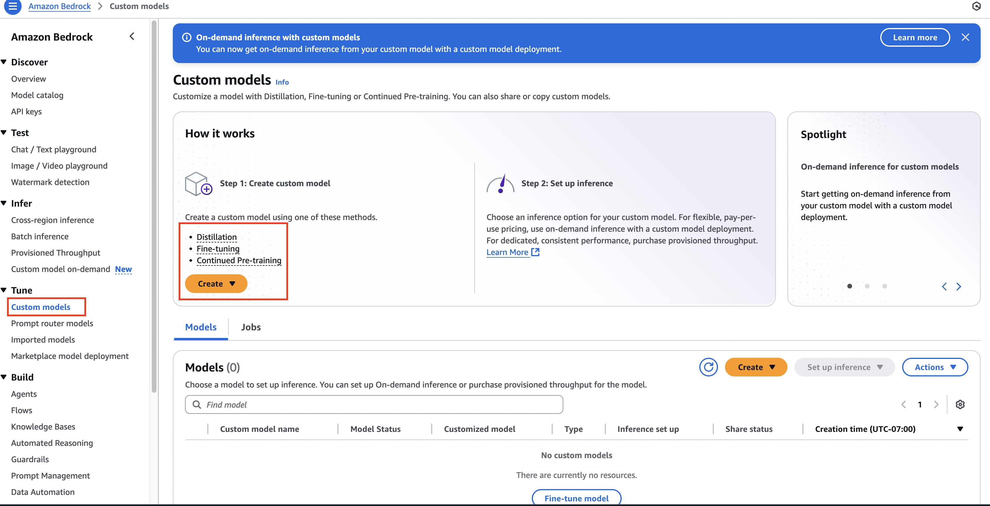Open the hamburger navigation menu icon
Image resolution: width=990 pixels, height=506 pixels.
[13, 6]
